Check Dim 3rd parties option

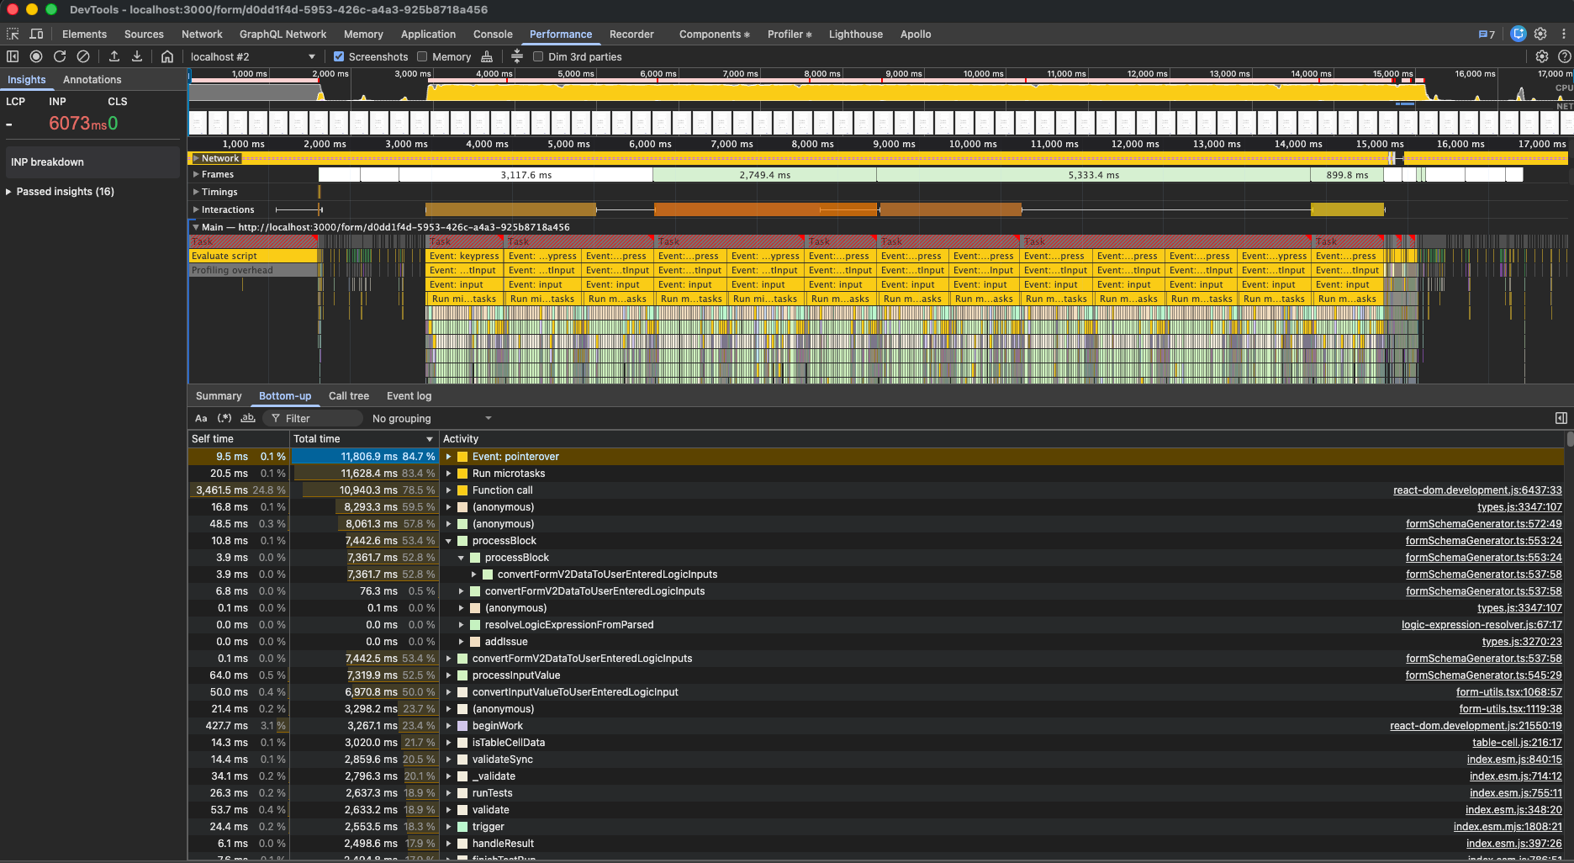tap(538, 56)
